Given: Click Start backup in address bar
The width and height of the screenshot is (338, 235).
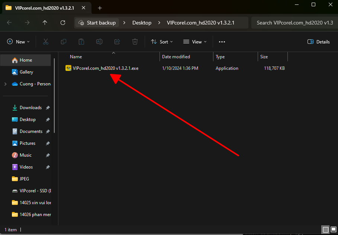Looking at the screenshot, I should coord(97,23).
